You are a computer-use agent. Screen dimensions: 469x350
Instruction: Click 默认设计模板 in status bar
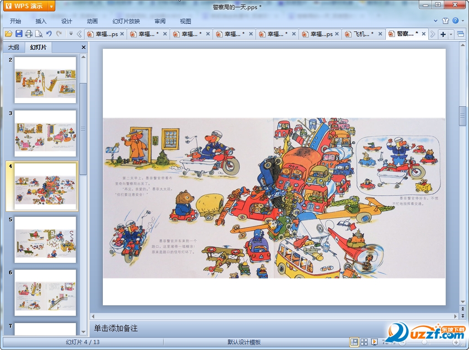coord(244,342)
